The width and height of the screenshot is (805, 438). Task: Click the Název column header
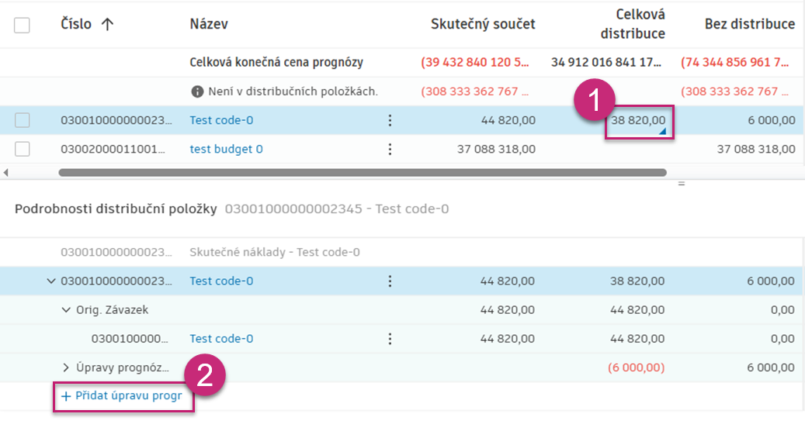pos(209,24)
